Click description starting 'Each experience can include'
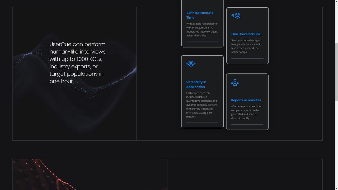 click(x=202, y=105)
